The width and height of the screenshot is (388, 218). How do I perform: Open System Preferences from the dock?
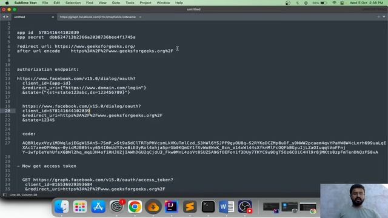point(116,206)
